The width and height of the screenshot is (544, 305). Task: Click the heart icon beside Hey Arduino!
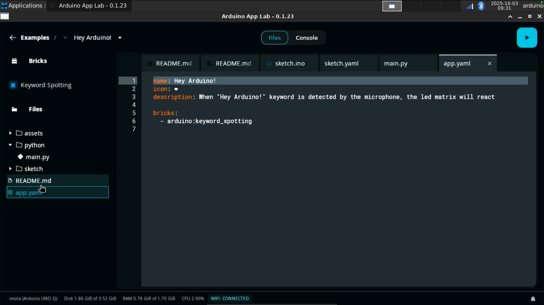[x=65, y=38]
